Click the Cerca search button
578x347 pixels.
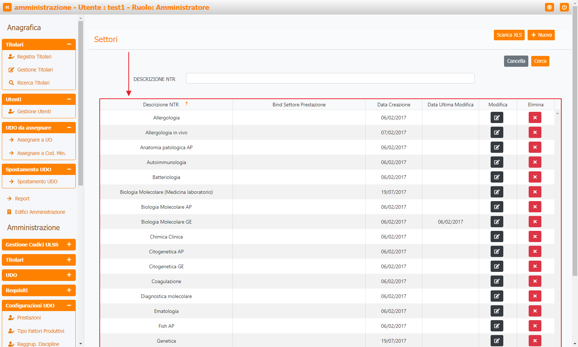click(x=540, y=61)
